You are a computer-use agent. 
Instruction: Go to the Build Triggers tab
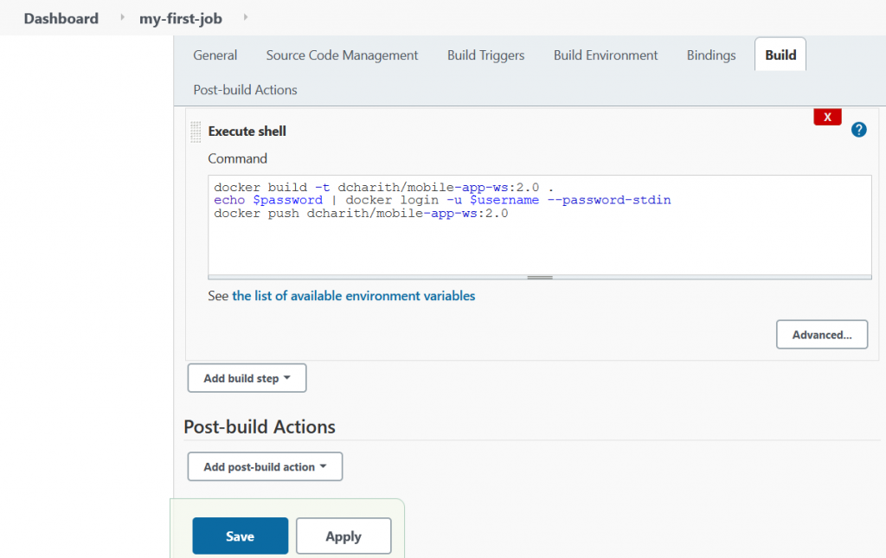click(x=485, y=55)
